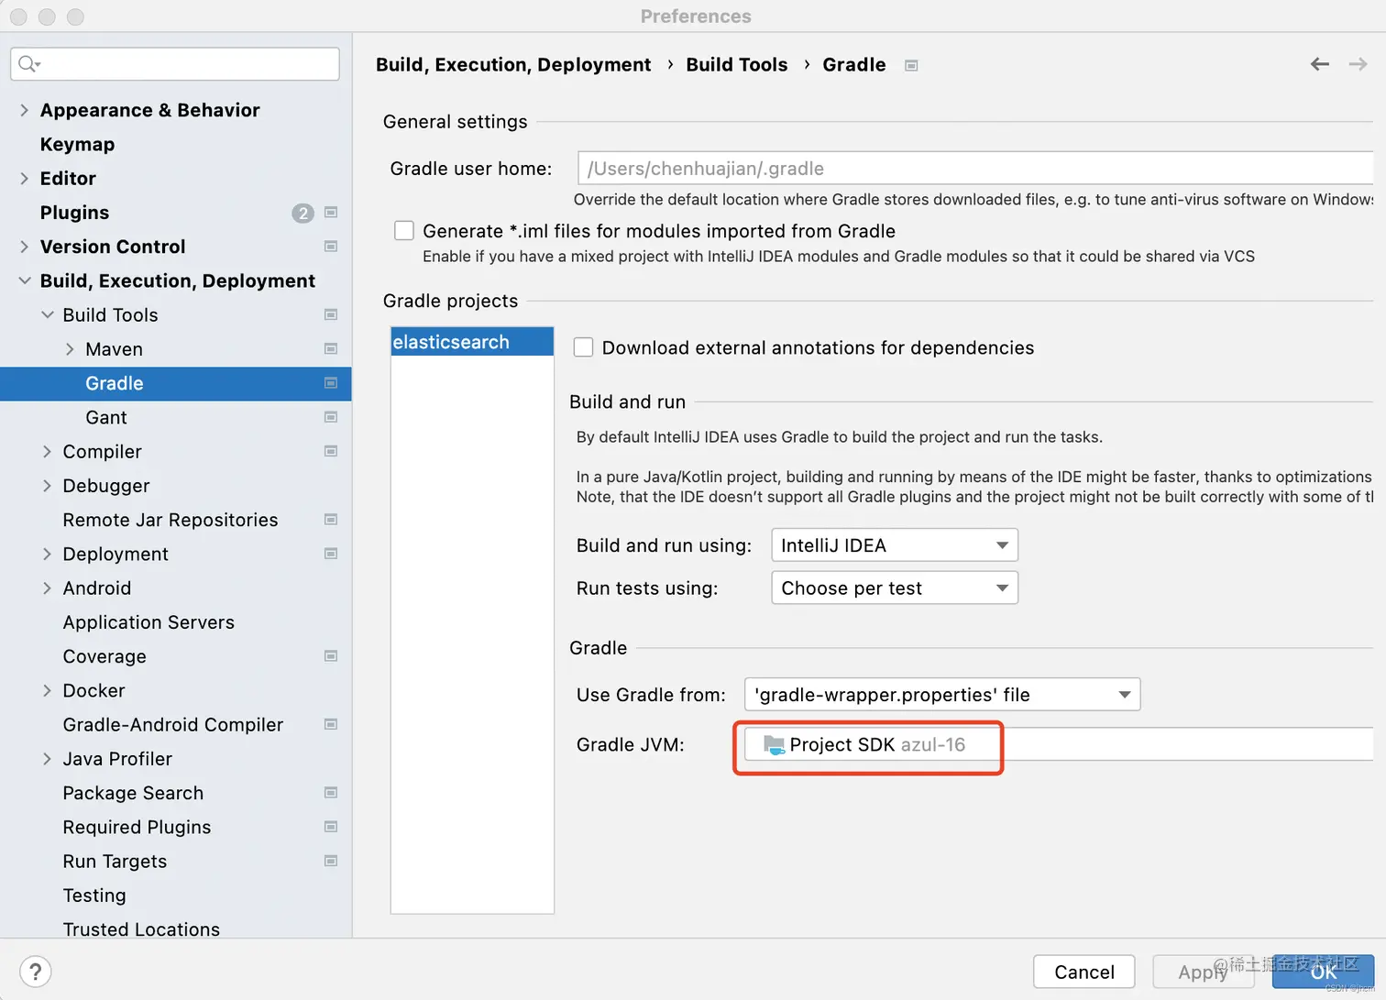Click project-level icon on Coverage row
Viewport: 1386px width, 1000px height.
pyautogui.click(x=331, y=656)
